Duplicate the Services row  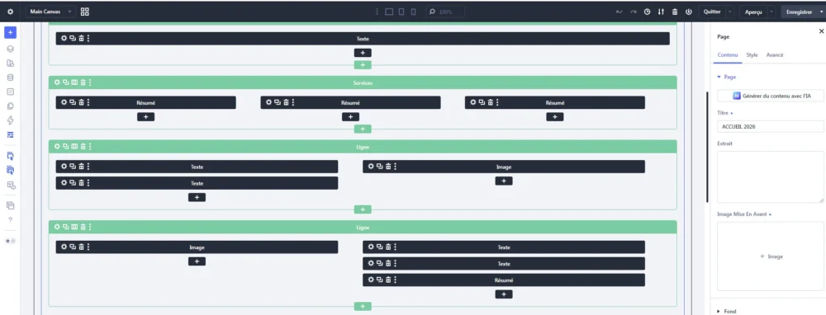66,82
